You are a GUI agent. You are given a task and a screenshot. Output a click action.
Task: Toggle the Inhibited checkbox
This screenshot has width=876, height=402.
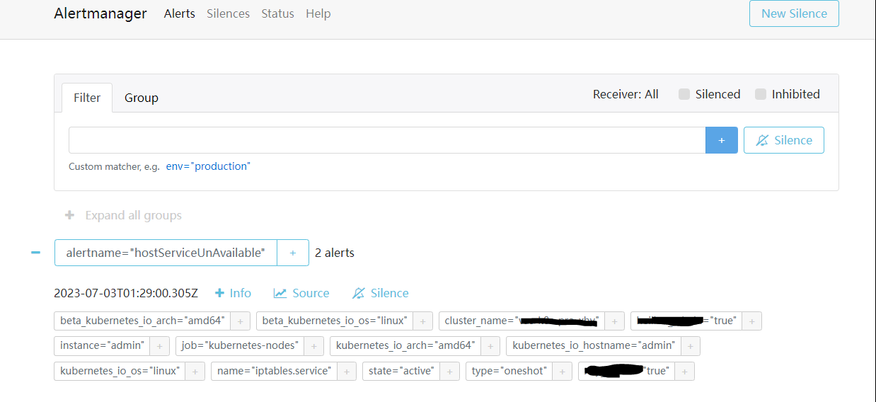[x=761, y=95]
